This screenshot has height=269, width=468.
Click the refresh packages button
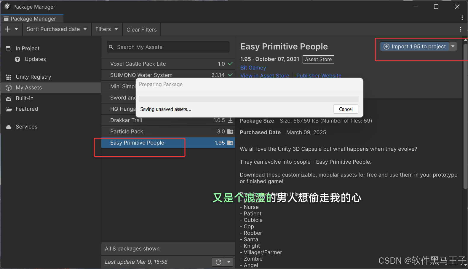pos(218,262)
